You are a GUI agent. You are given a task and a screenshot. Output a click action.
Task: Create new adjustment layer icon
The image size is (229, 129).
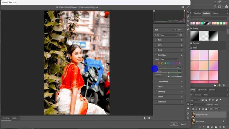pyautogui.click(x=212, y=127)
